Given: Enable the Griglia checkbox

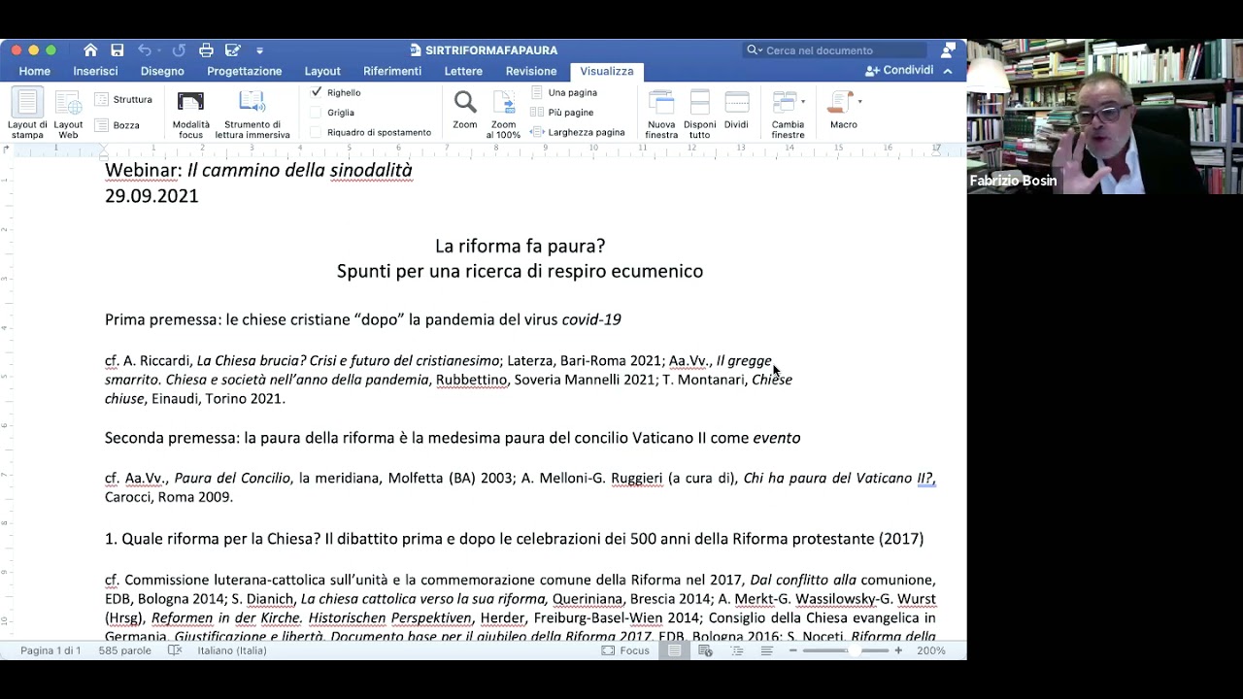Looking at the screenshot, I should coord(317,113).
